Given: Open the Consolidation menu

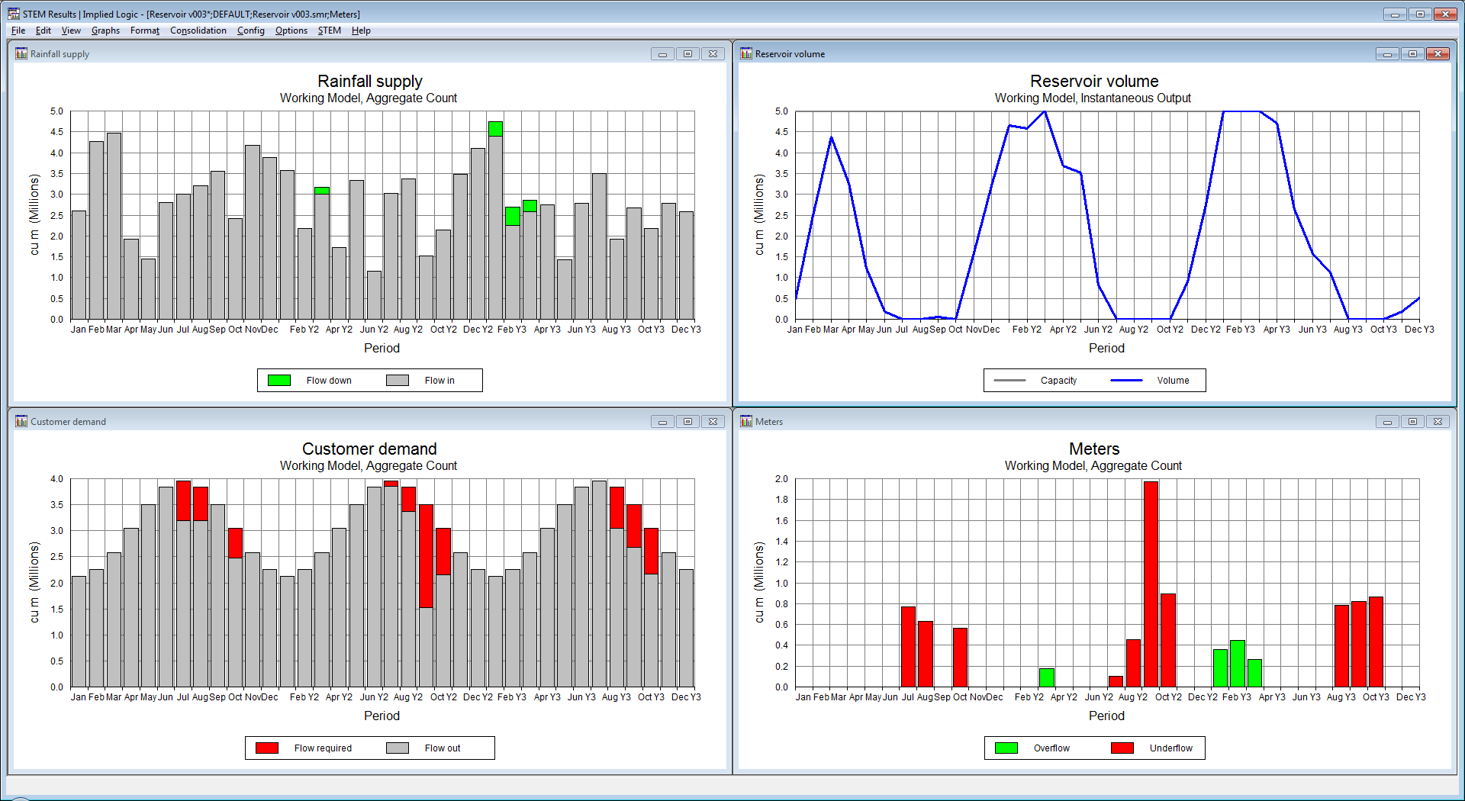Looking at the screenshot, I should 198,31.
